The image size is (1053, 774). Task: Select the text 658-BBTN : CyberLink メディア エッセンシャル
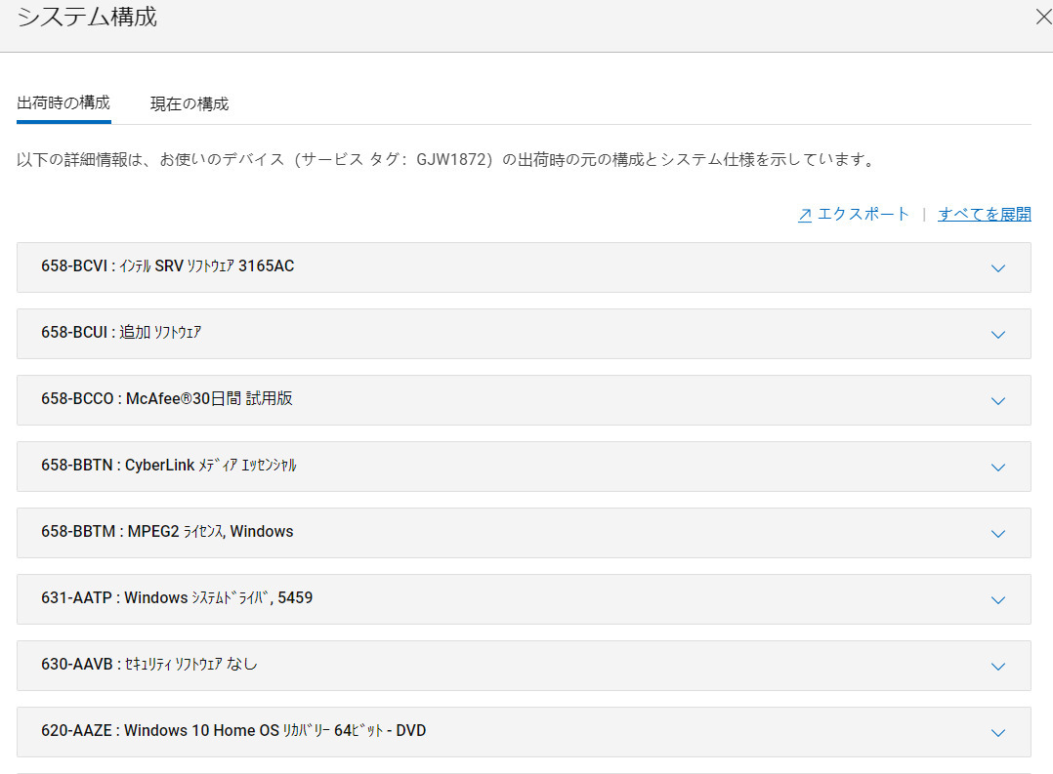(169, 466)
